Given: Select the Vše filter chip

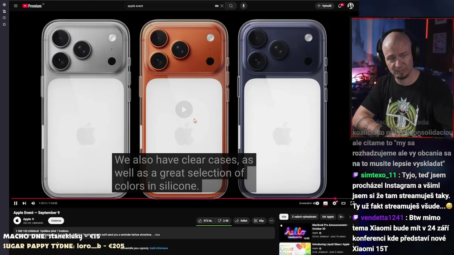Looking at the screenshot, I should coord(284,217).
